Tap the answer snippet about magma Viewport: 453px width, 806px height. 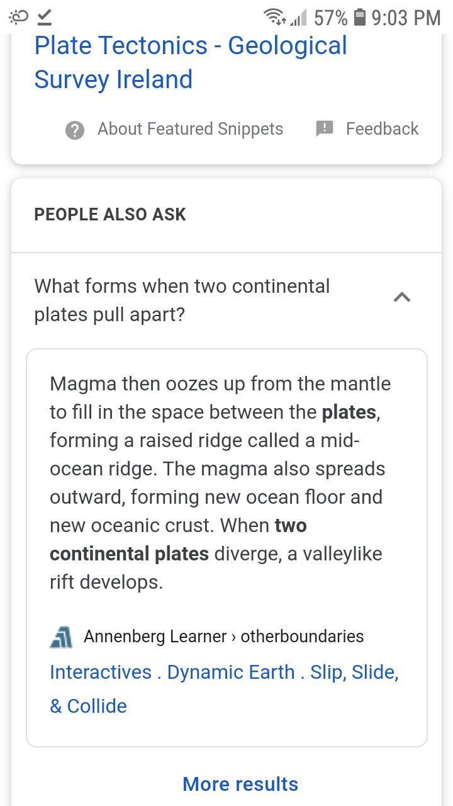(x=220, y=482)
